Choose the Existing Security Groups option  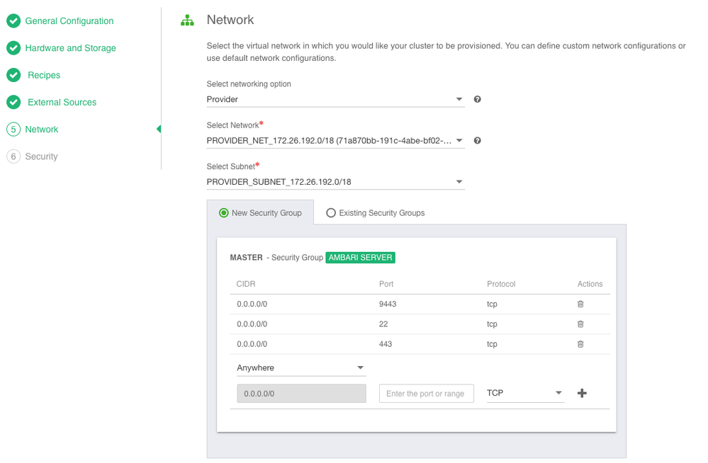coord(331,212)
